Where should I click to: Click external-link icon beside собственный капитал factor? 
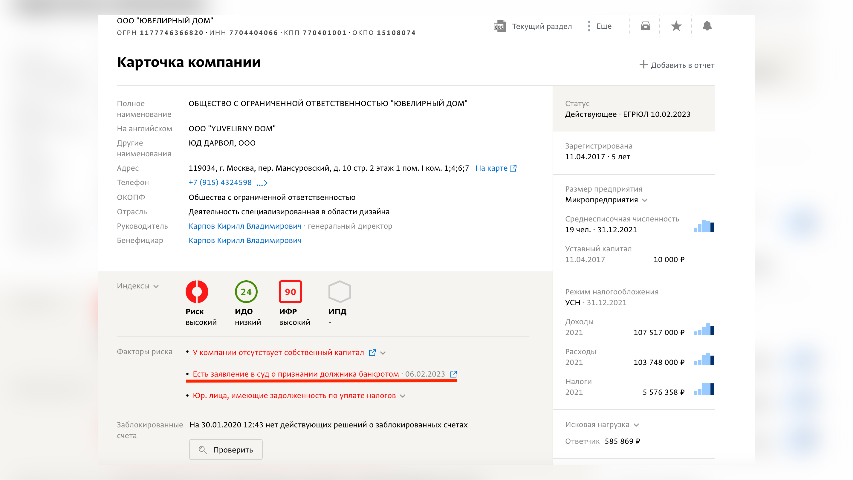click(x=372, y=353)
